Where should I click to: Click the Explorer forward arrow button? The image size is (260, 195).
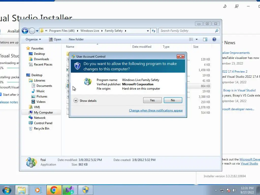(x=32, y=31)
